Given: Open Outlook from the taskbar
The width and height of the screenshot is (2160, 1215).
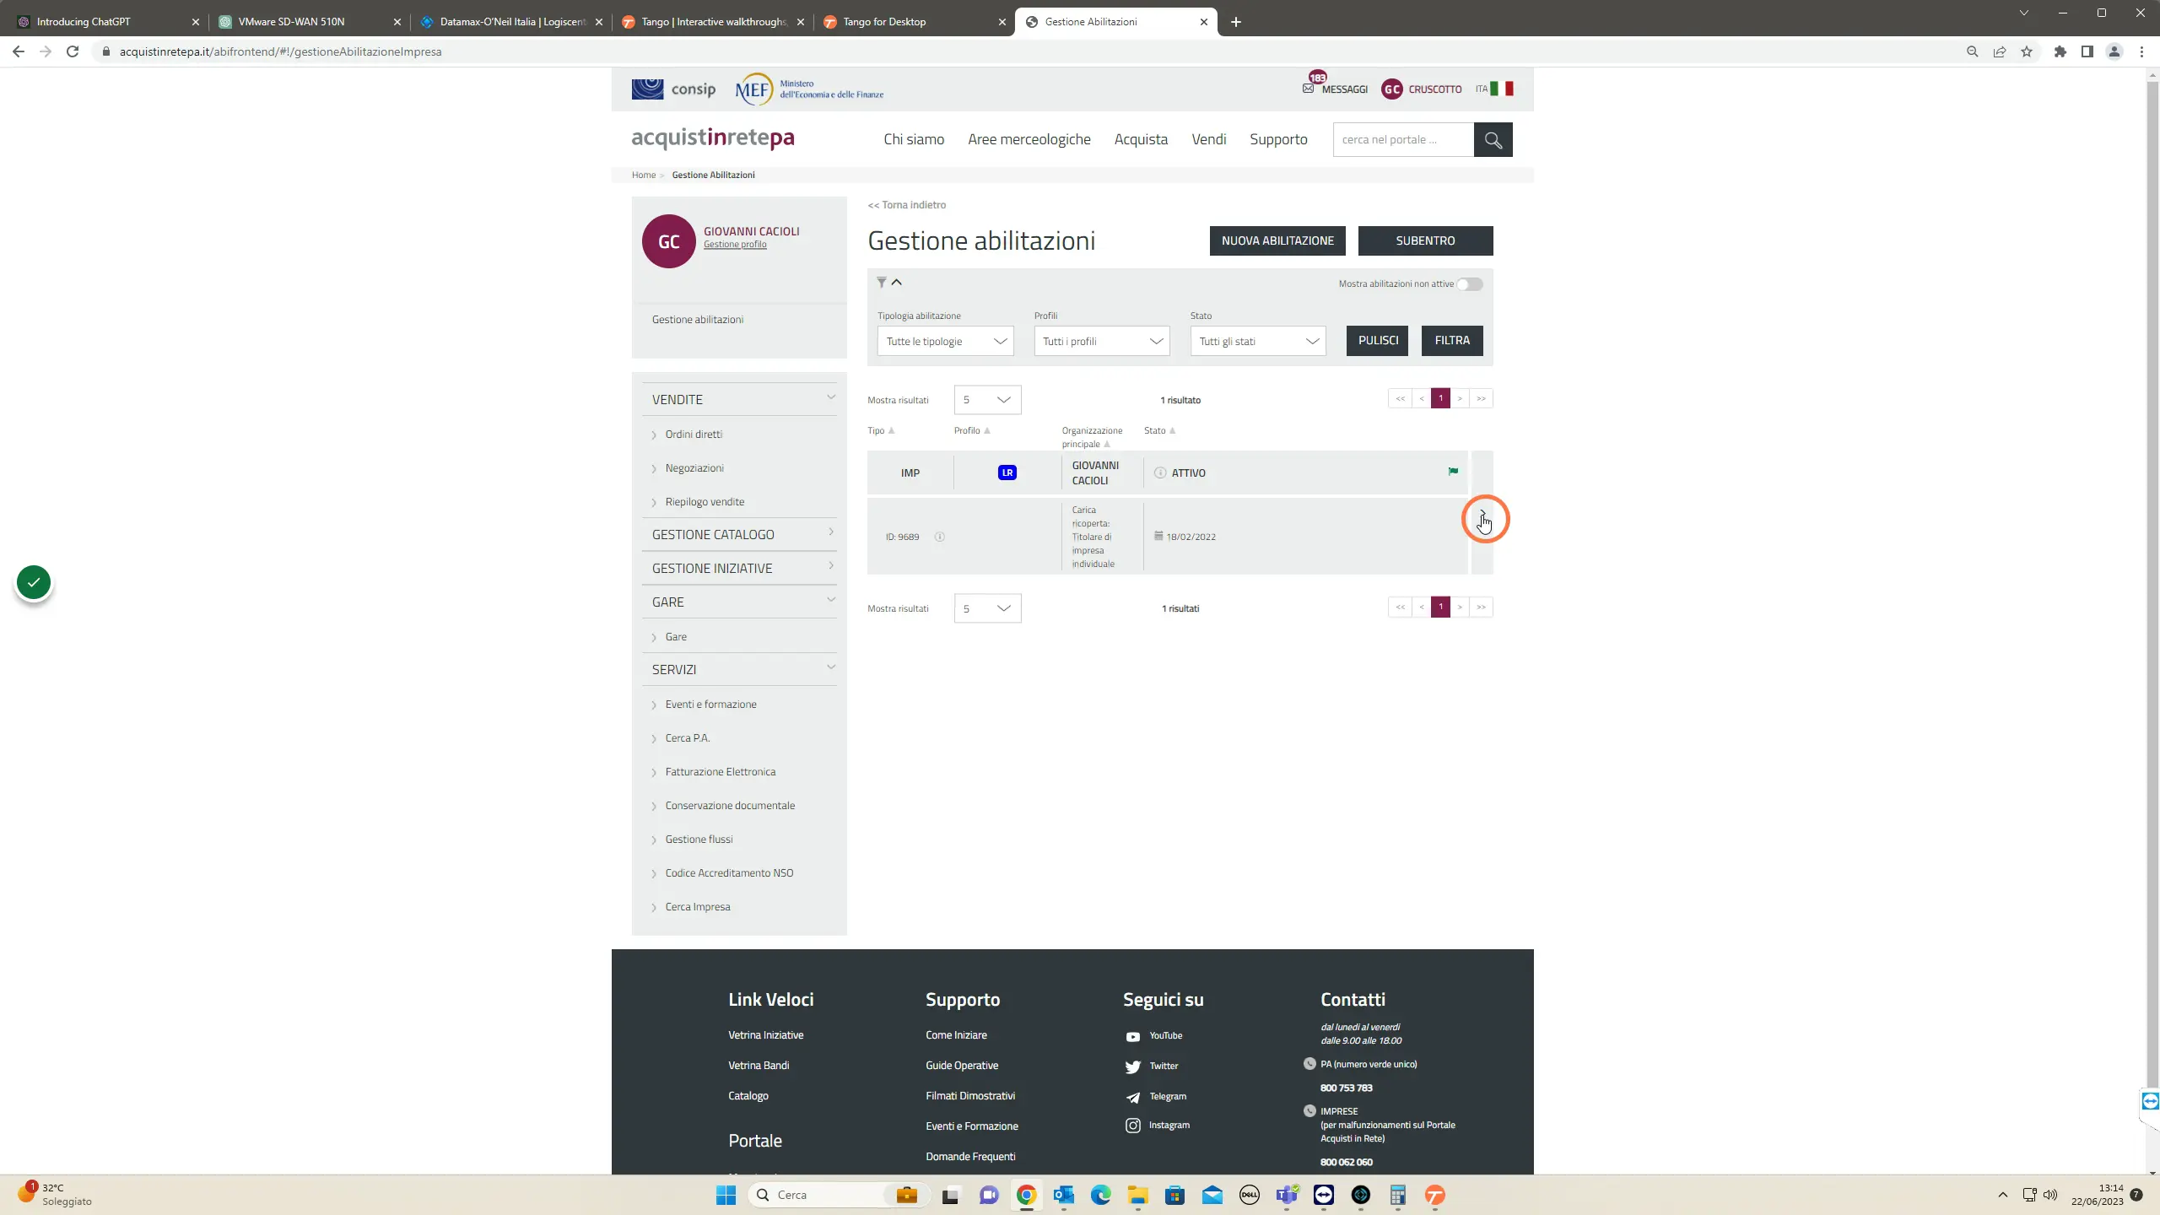Looking at the screenshot, I should pos(1063,1195).
